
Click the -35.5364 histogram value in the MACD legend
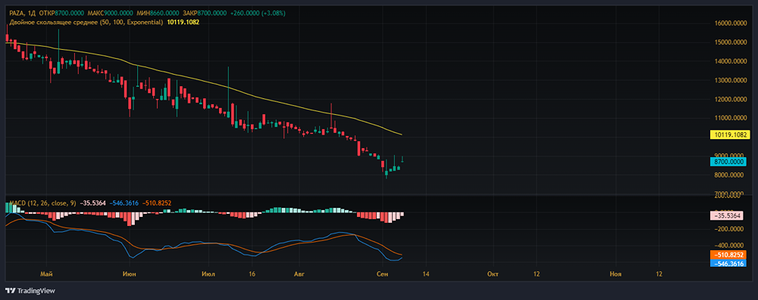pos(92,203)
